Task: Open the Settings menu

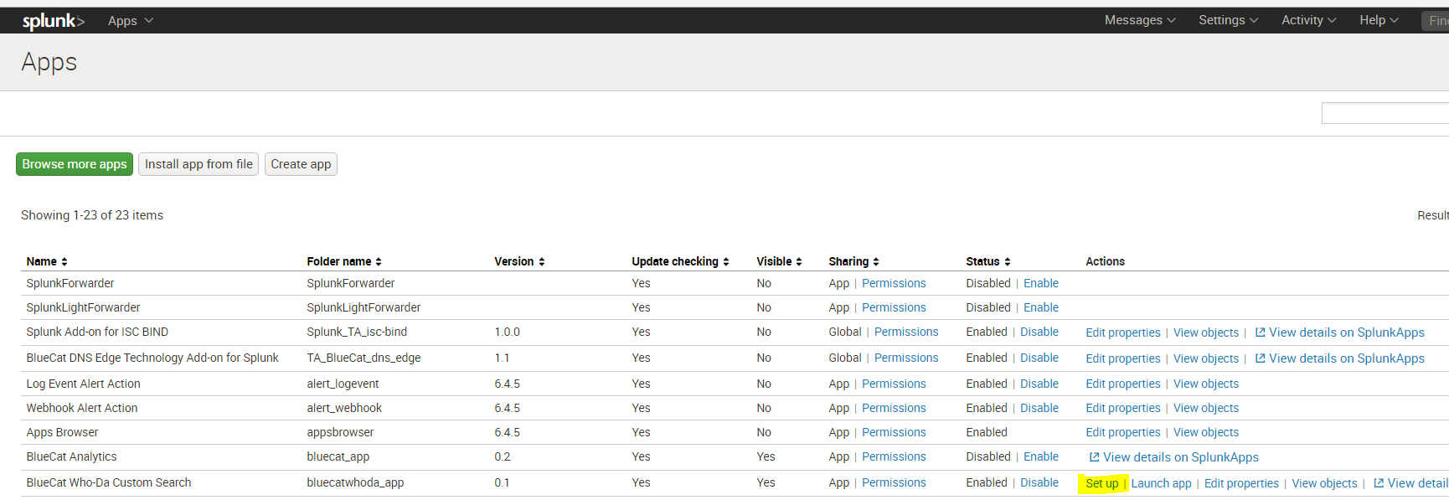Action: coord(1228,20)
